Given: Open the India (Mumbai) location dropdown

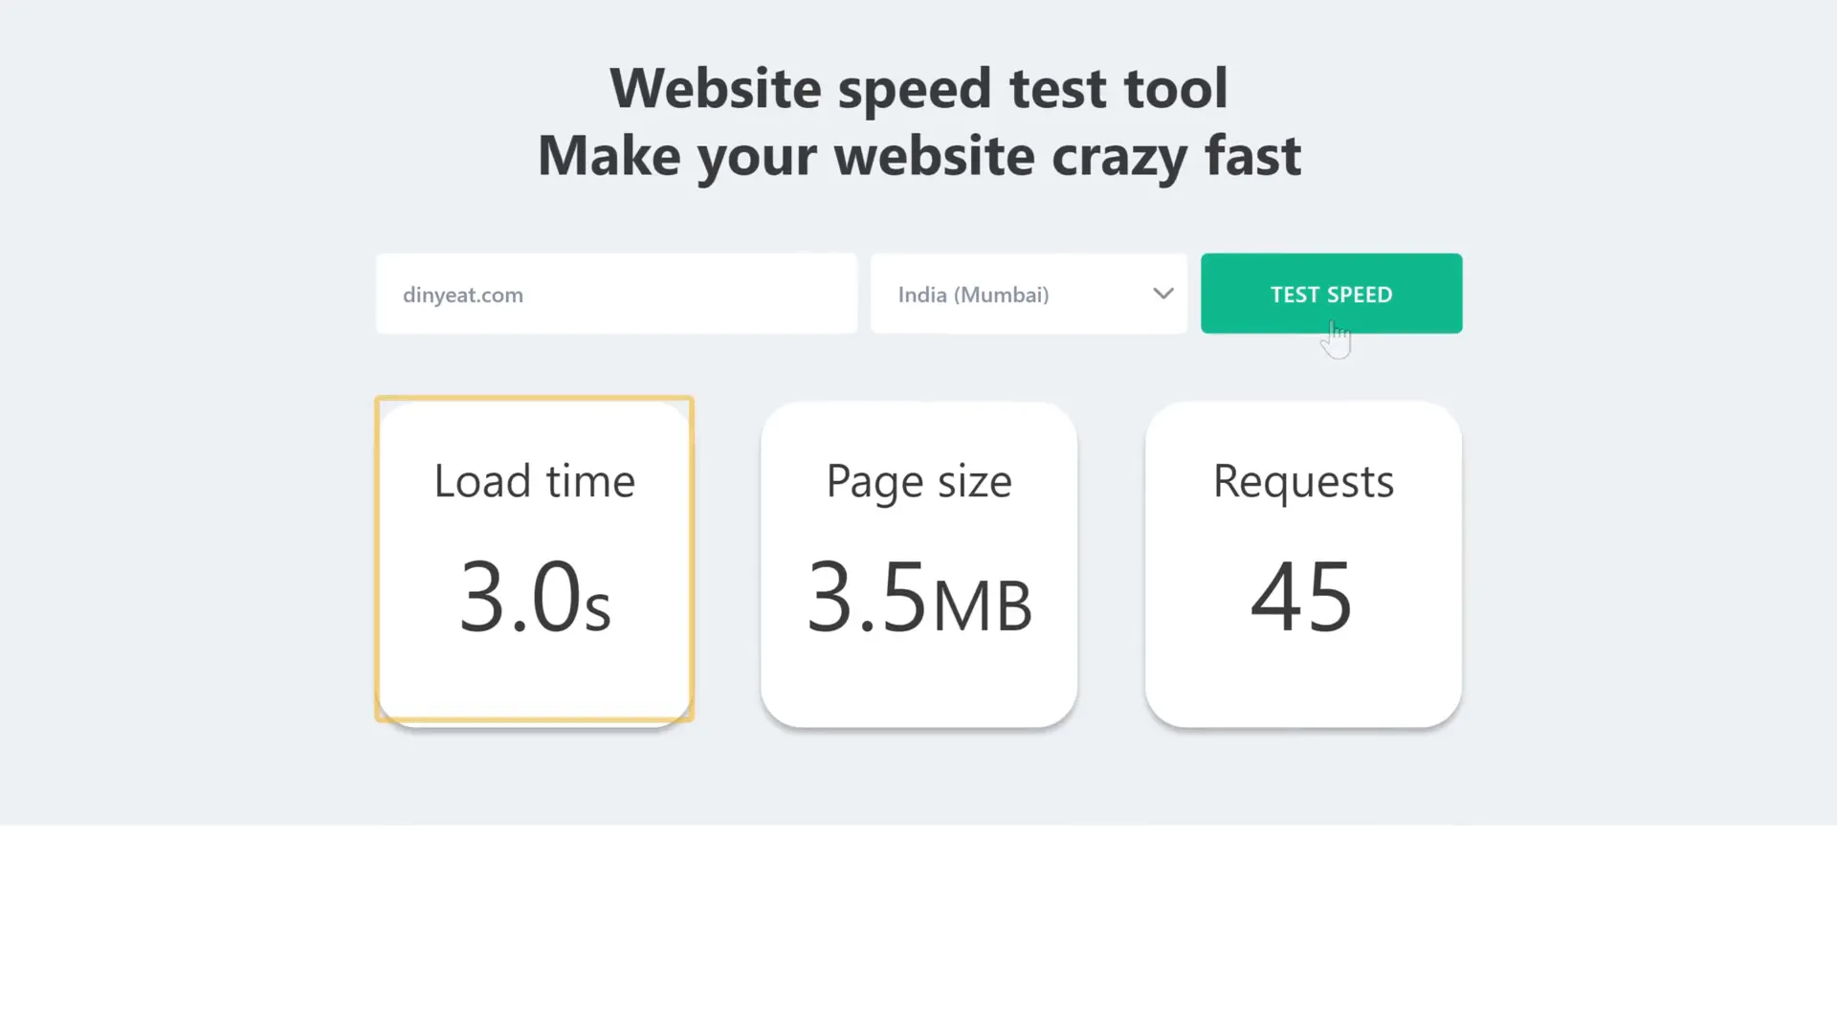Looking at the screenshot, I should coord(1029,294).
